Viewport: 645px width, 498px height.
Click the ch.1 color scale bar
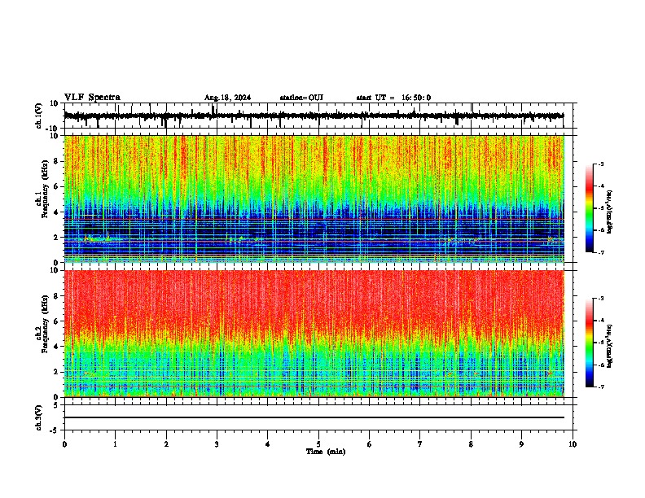(x=589, y=208)
